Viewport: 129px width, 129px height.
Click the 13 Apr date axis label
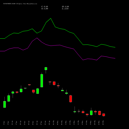[4, 123]
